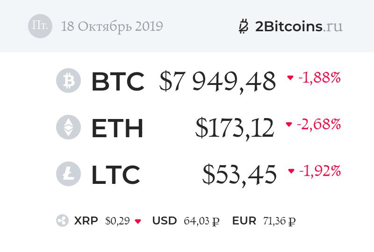Click the Пт. weekday circle badge
This screenshot has height=252, width=374.
point(40,26)
